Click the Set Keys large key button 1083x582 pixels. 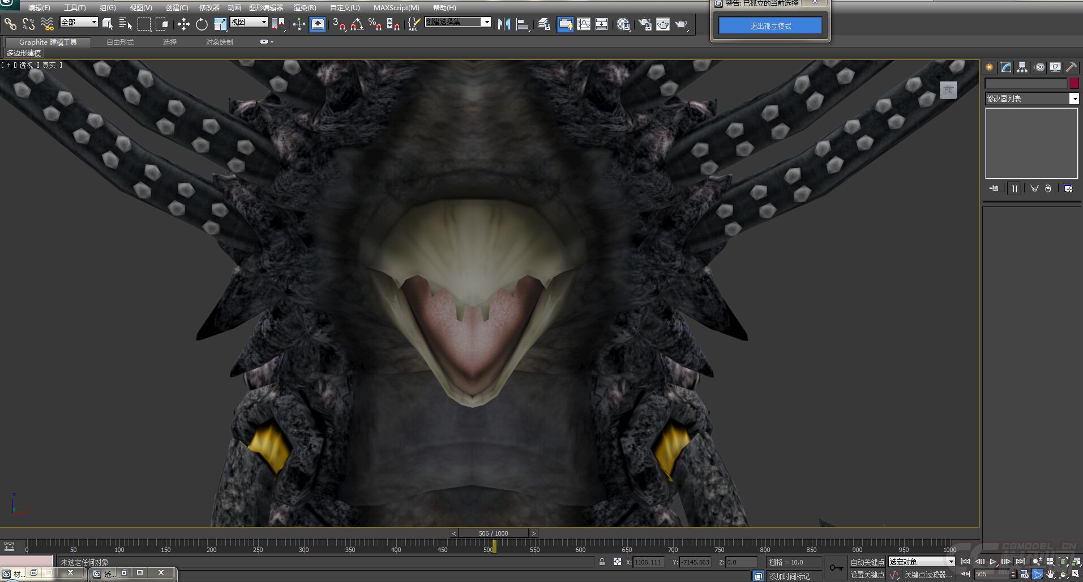(836, 568)
